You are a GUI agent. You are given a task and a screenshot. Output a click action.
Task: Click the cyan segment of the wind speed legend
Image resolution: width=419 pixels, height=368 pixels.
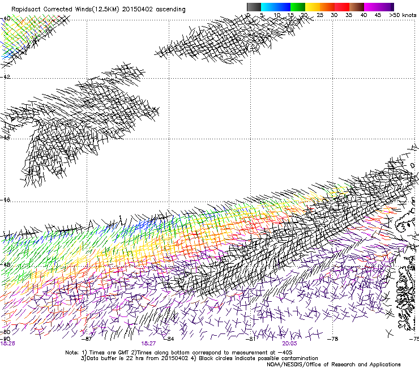pyautogui.click(x=267, y=7)
